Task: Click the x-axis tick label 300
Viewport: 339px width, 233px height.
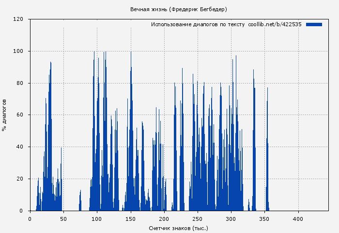Action: 231,219
